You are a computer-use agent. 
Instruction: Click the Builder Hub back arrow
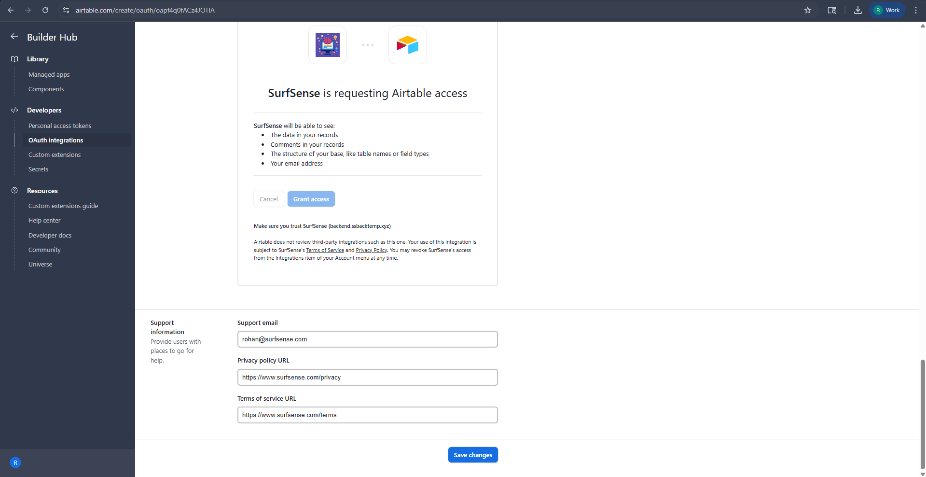tap(14, 37)
